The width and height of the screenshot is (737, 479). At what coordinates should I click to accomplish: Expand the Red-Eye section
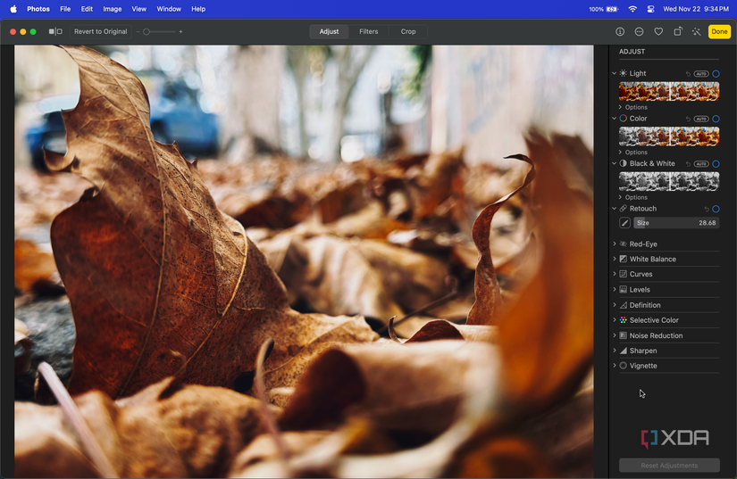[614, 244]
